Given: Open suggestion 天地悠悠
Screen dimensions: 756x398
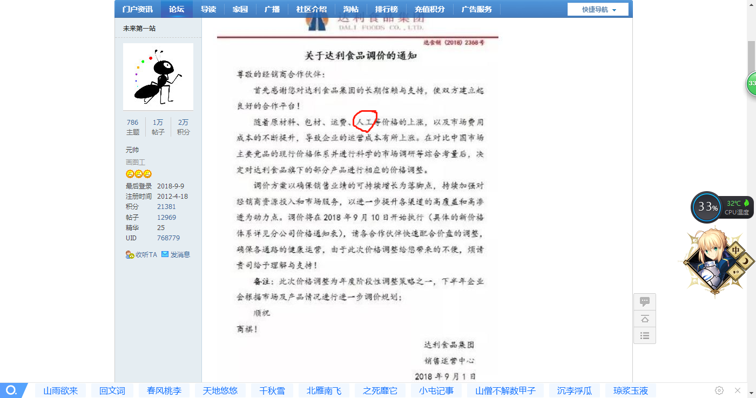Looking at the screenshot, I should point(220,390).
